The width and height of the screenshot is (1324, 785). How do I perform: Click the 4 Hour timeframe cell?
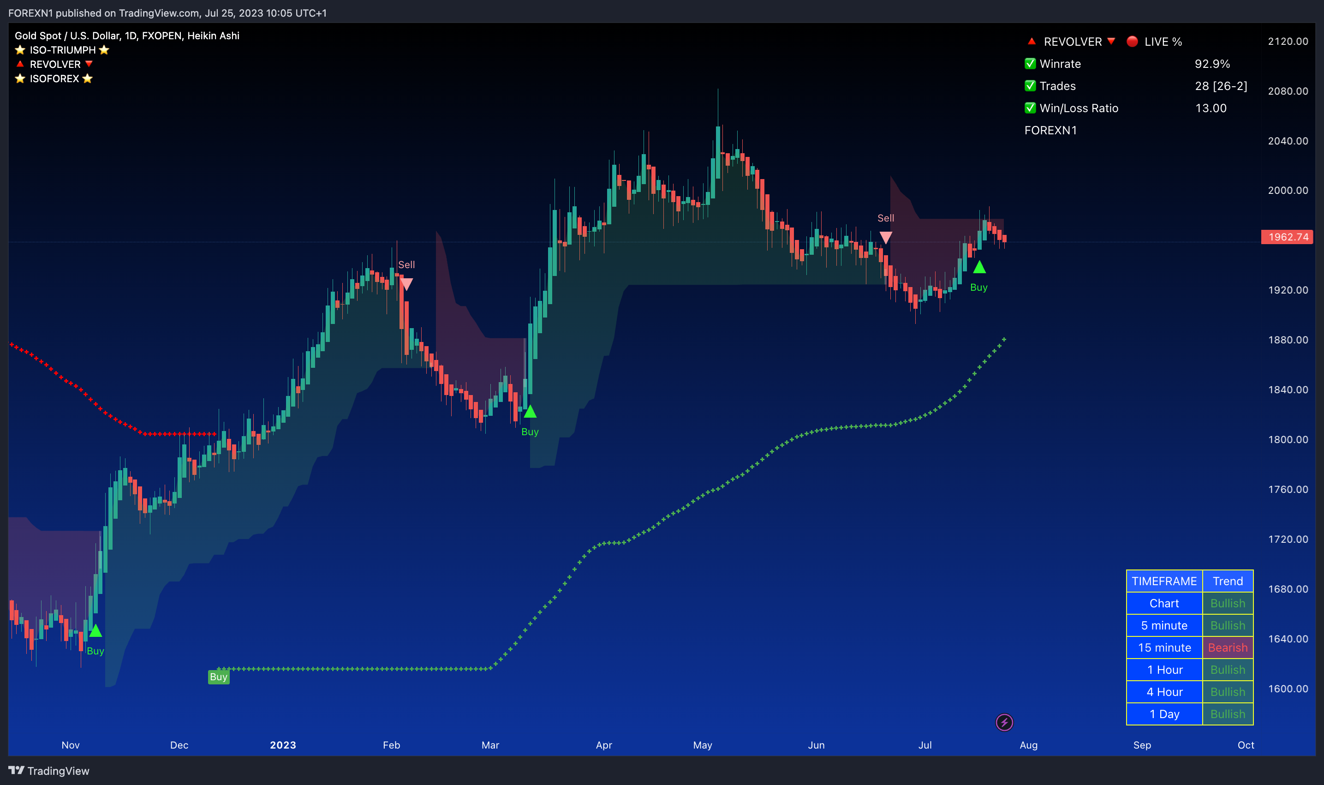(x=1164, y=692)
